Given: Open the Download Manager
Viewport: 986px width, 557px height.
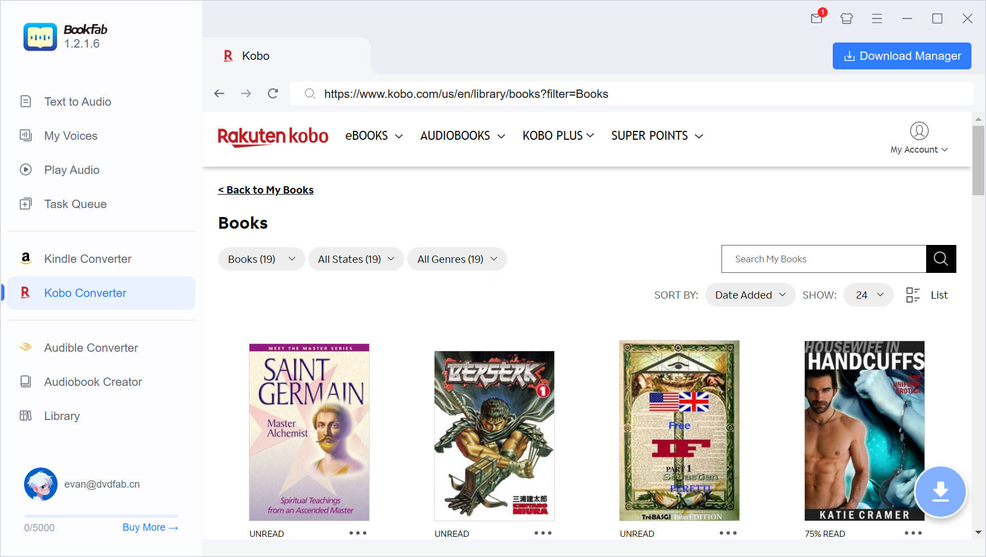Looking at the screenshot, I should click(902, 56).
